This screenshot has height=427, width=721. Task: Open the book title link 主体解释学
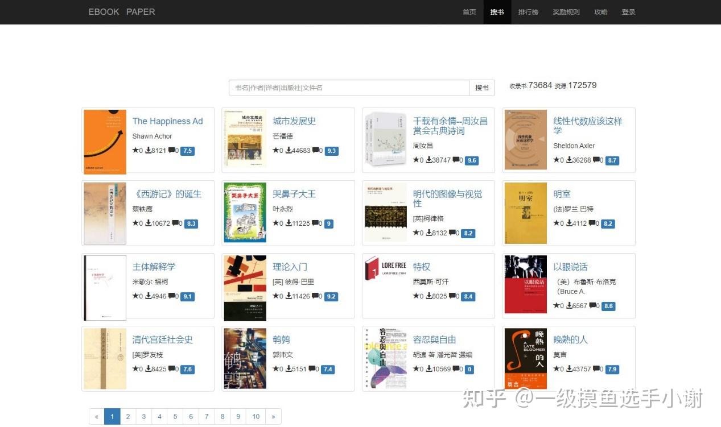point(154,267)
